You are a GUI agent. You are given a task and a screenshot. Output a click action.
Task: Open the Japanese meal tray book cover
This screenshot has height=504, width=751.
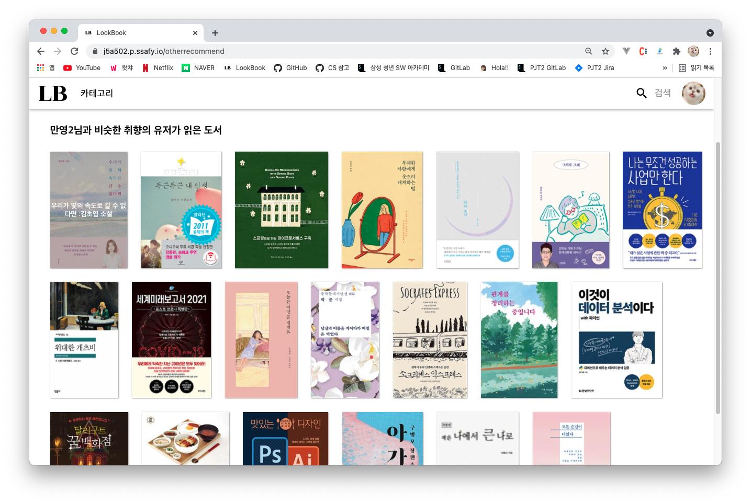click(185, 438)
